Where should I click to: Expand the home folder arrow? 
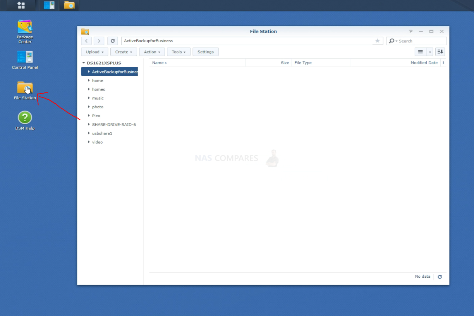click(x=89, y=80)
